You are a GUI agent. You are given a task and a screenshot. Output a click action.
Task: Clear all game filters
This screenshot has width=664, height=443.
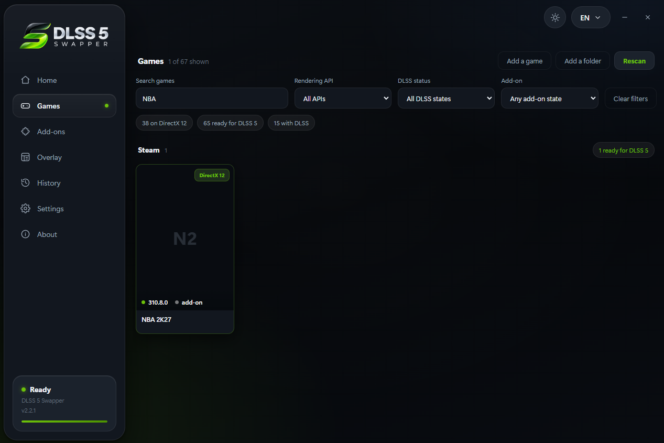630,98
